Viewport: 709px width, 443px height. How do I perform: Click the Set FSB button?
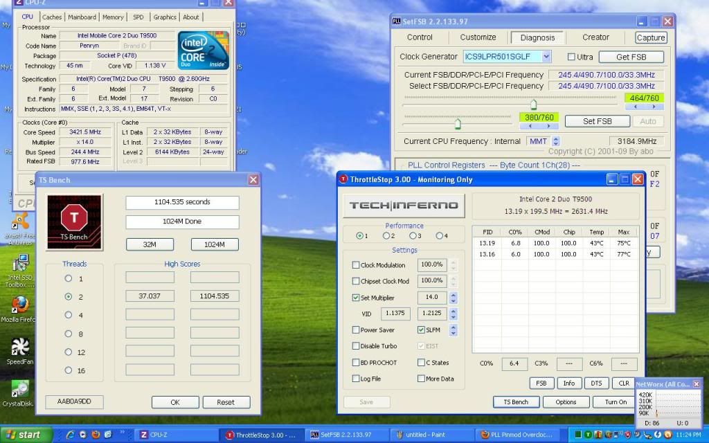[x=598, y=121]
